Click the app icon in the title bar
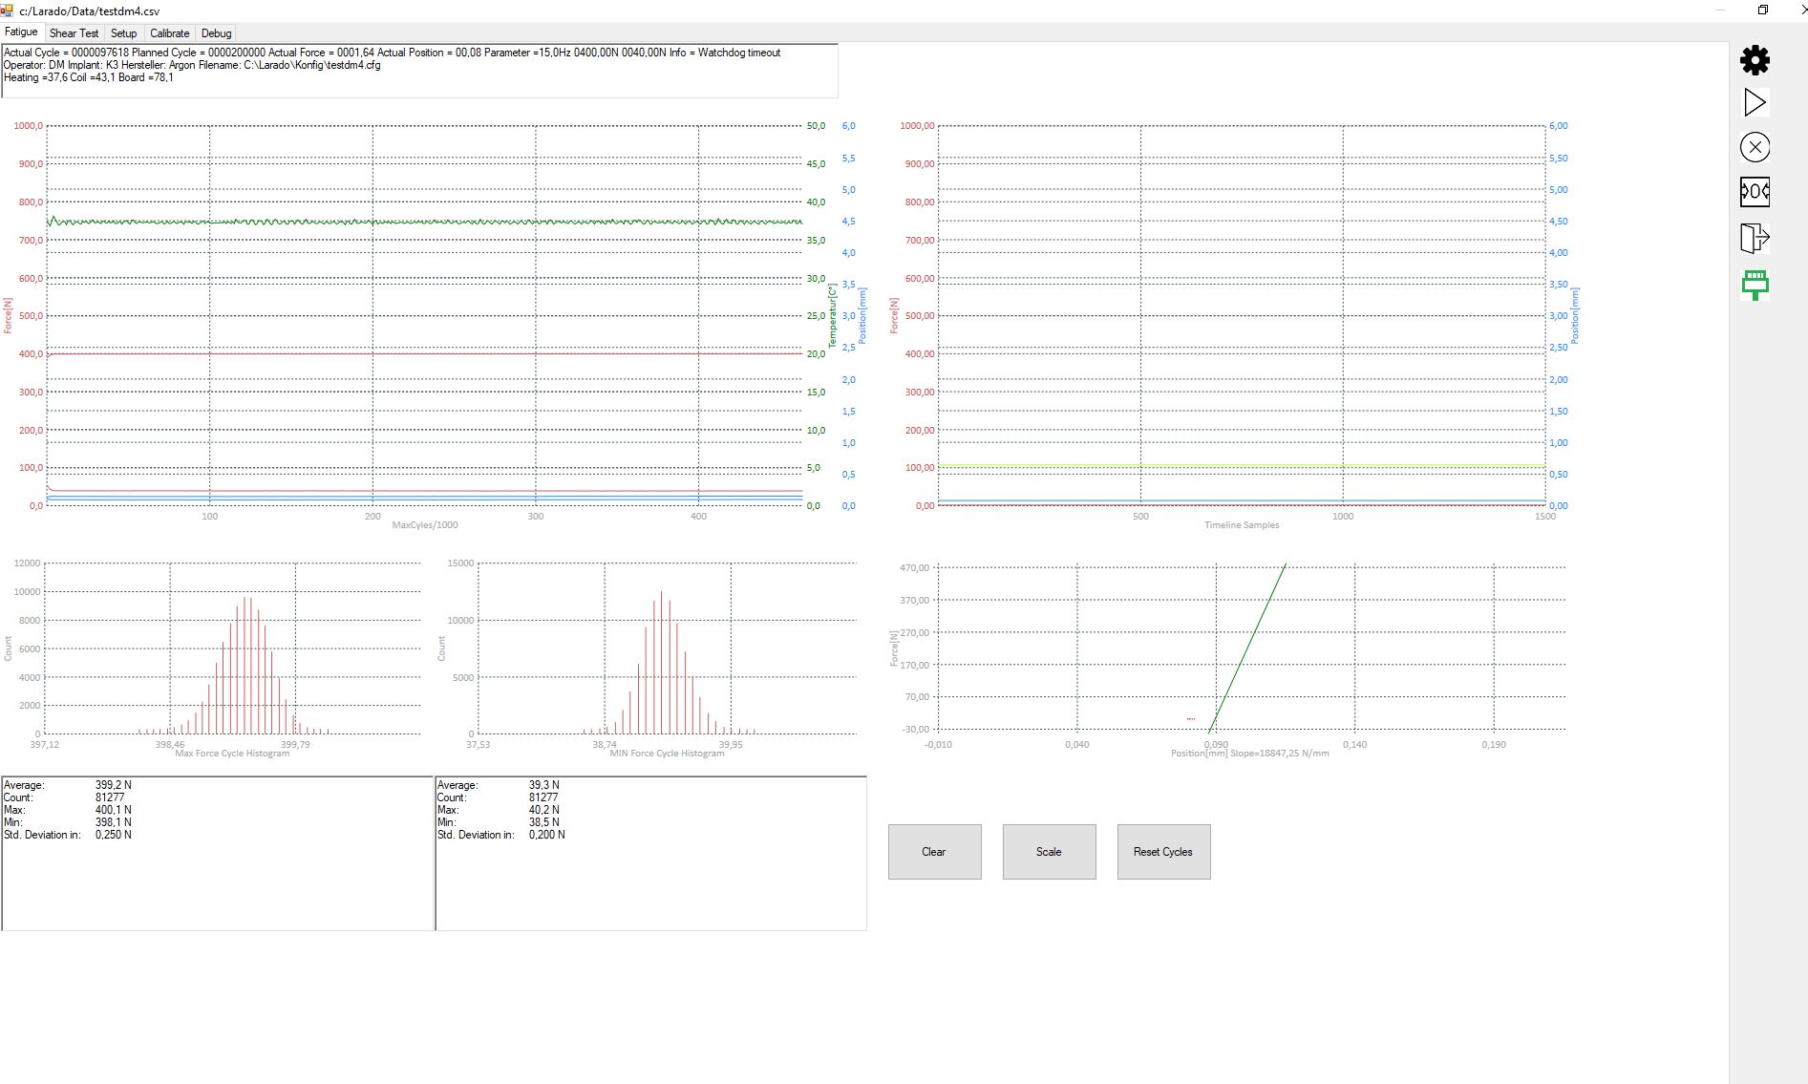This screenshot has height=1084, width=1808. tap(7, 11)
